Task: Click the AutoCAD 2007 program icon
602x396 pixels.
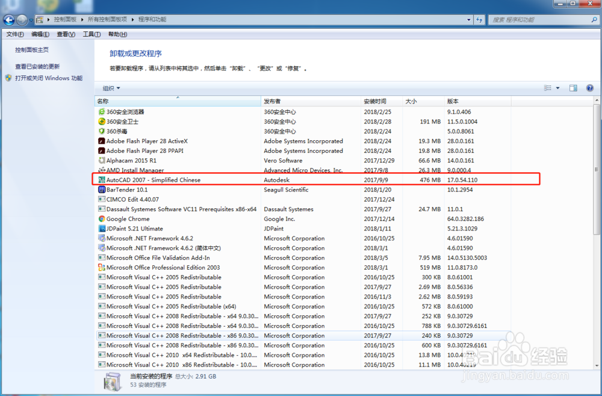Action: [101, 180]
